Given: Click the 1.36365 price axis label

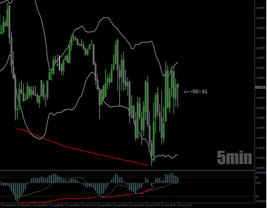Looking at the screenshot, I should [x=261, y=28].
